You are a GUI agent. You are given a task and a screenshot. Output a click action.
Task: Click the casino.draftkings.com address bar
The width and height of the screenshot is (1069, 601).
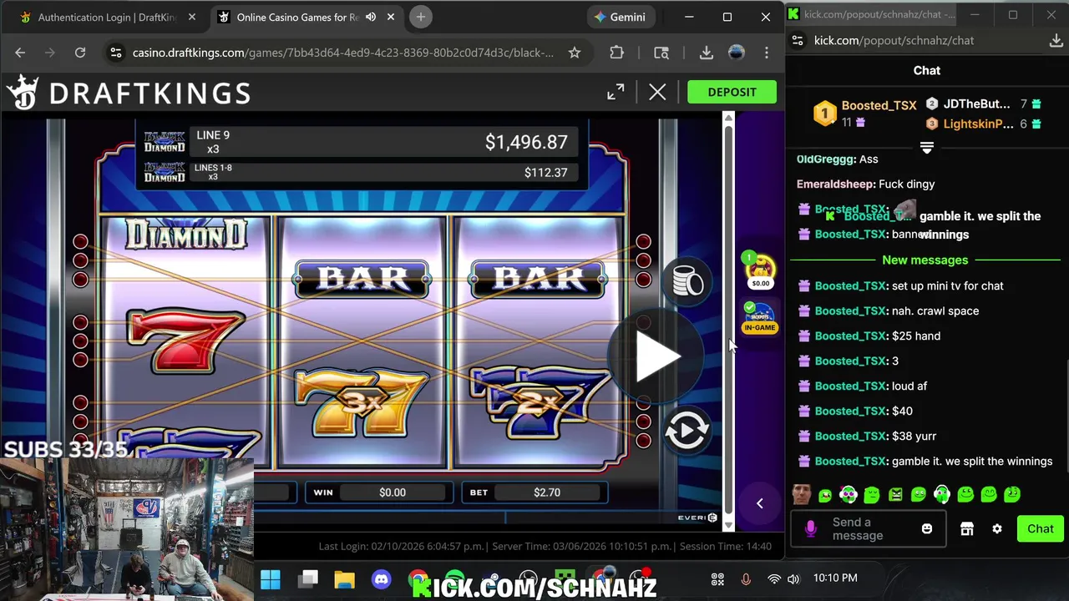coord(342,53)
